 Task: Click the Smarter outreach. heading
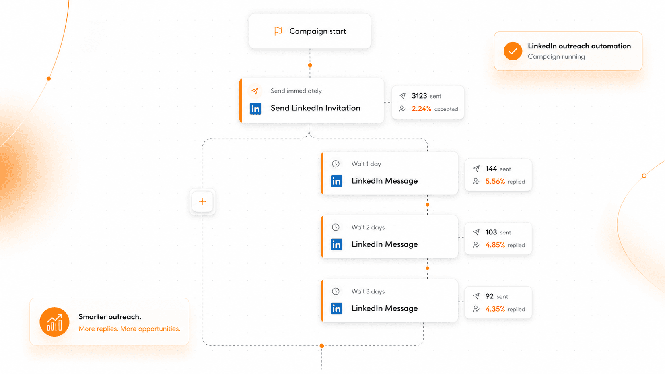[110, 317]
